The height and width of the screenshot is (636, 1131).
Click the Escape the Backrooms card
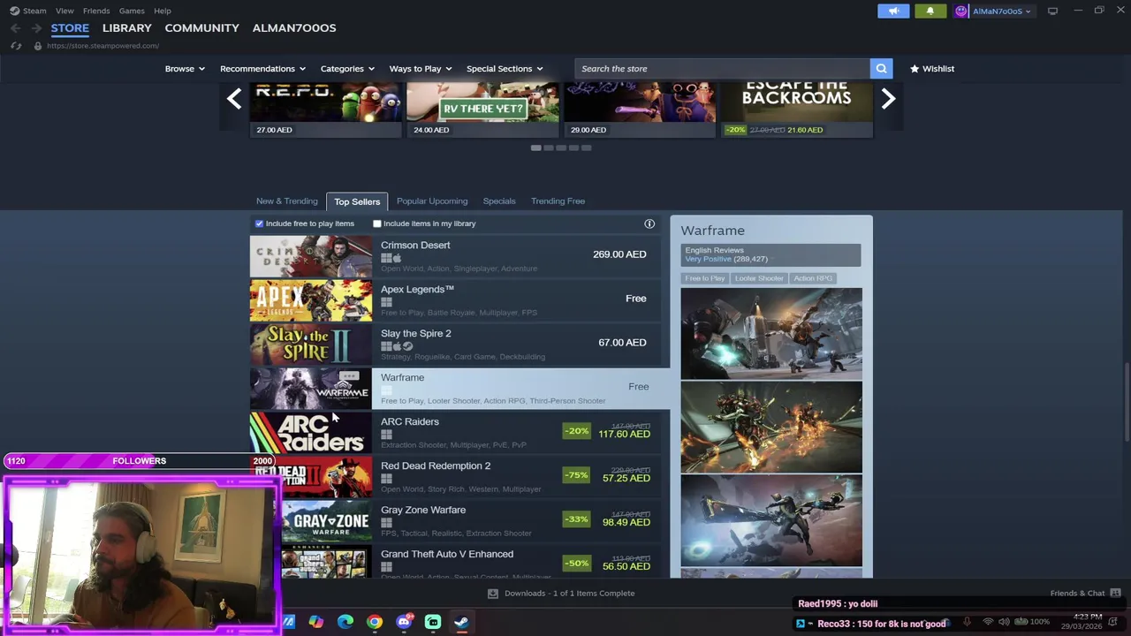click(x=797, y=110)
